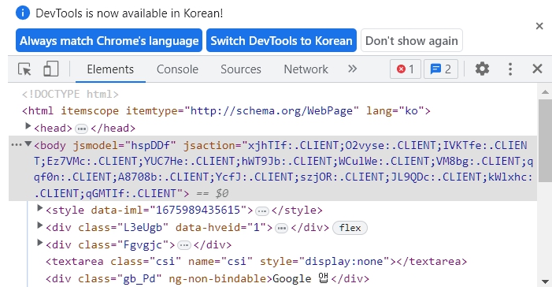Viewport: 552px width, 287px height.
Task: Click the data-iml 1675989435615 value
Action: [198, 211]
